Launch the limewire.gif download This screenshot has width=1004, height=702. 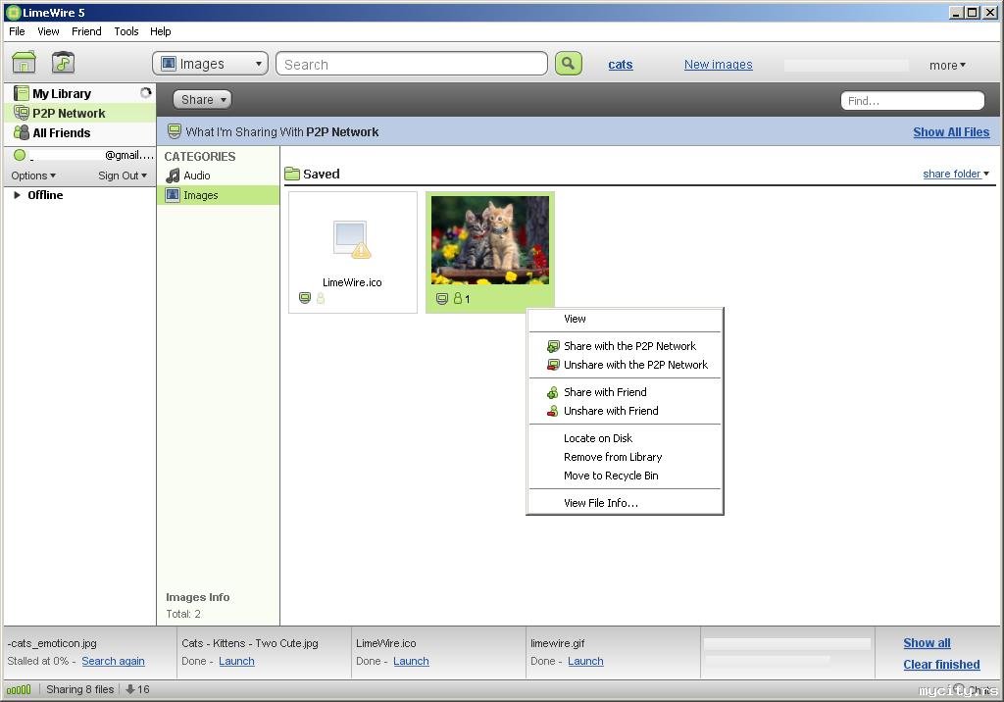(585, 661)
